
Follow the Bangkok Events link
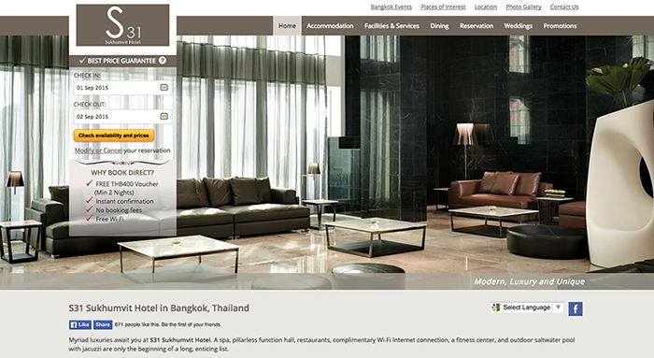pos(391,7)
